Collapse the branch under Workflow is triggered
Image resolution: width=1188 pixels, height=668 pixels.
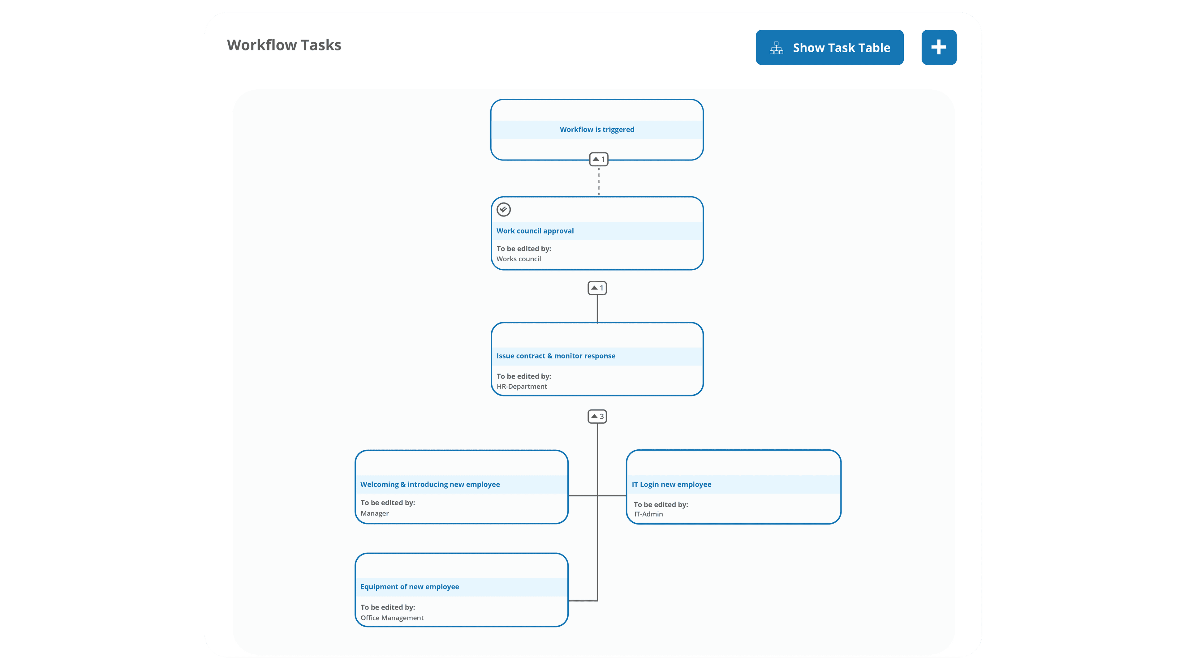(x=599, y=159)
